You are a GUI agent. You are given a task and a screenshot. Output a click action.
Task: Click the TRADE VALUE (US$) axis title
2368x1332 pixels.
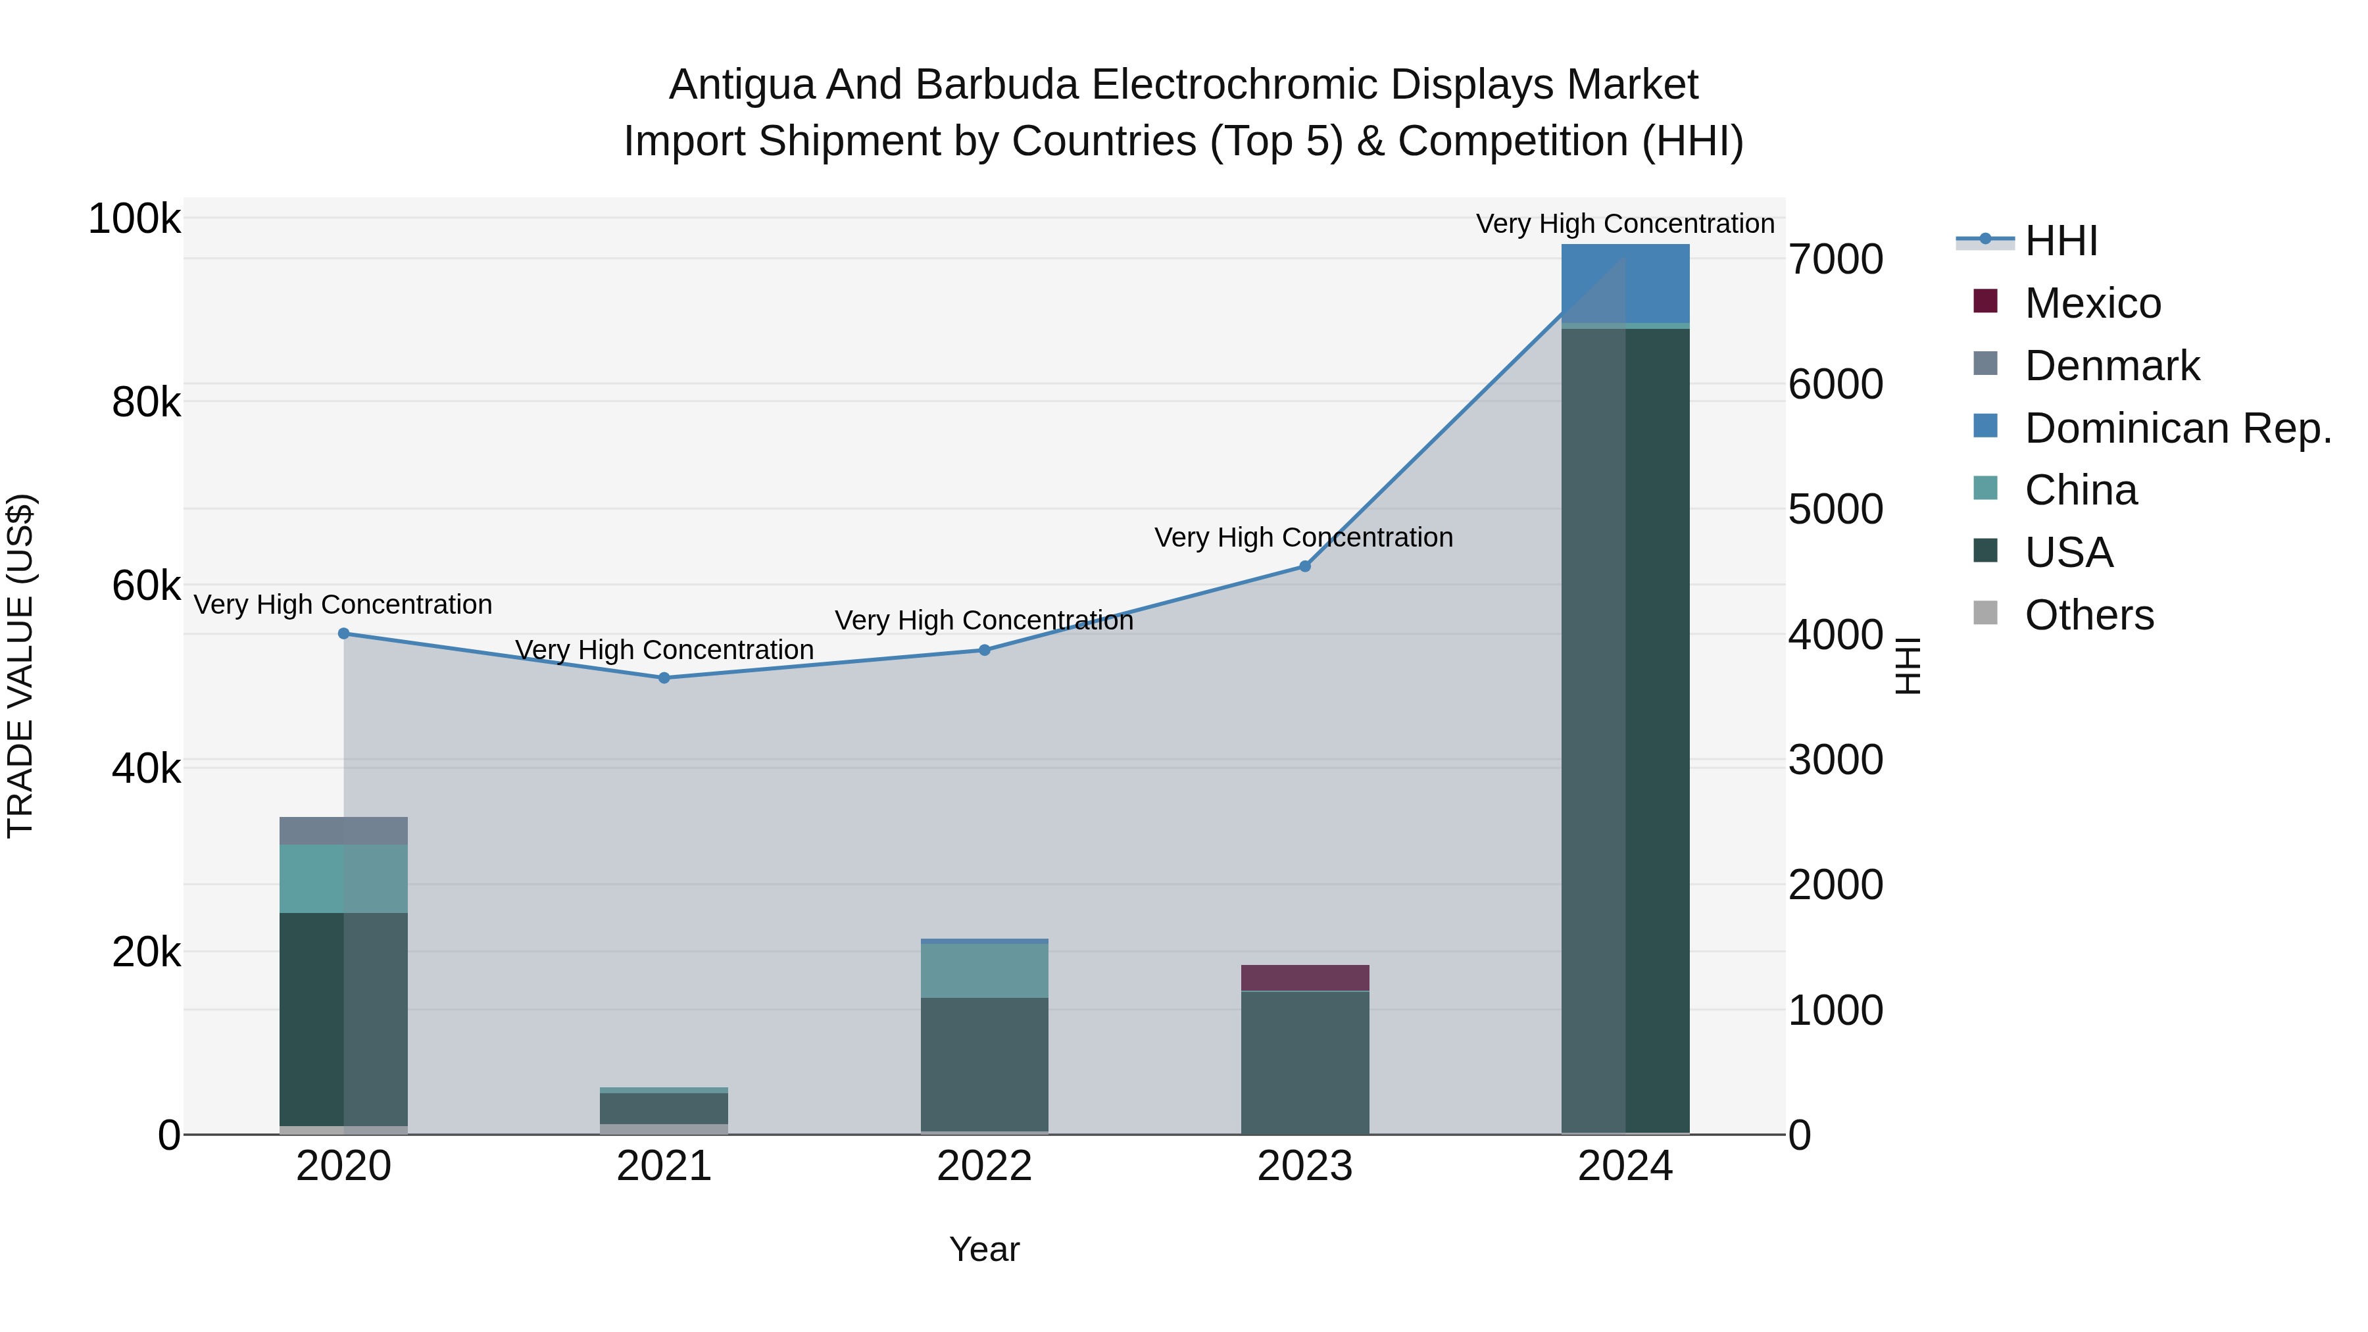point(20,666)
